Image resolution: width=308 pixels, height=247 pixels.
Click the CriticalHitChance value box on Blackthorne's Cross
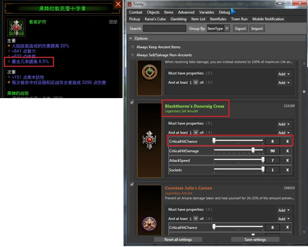273,141
